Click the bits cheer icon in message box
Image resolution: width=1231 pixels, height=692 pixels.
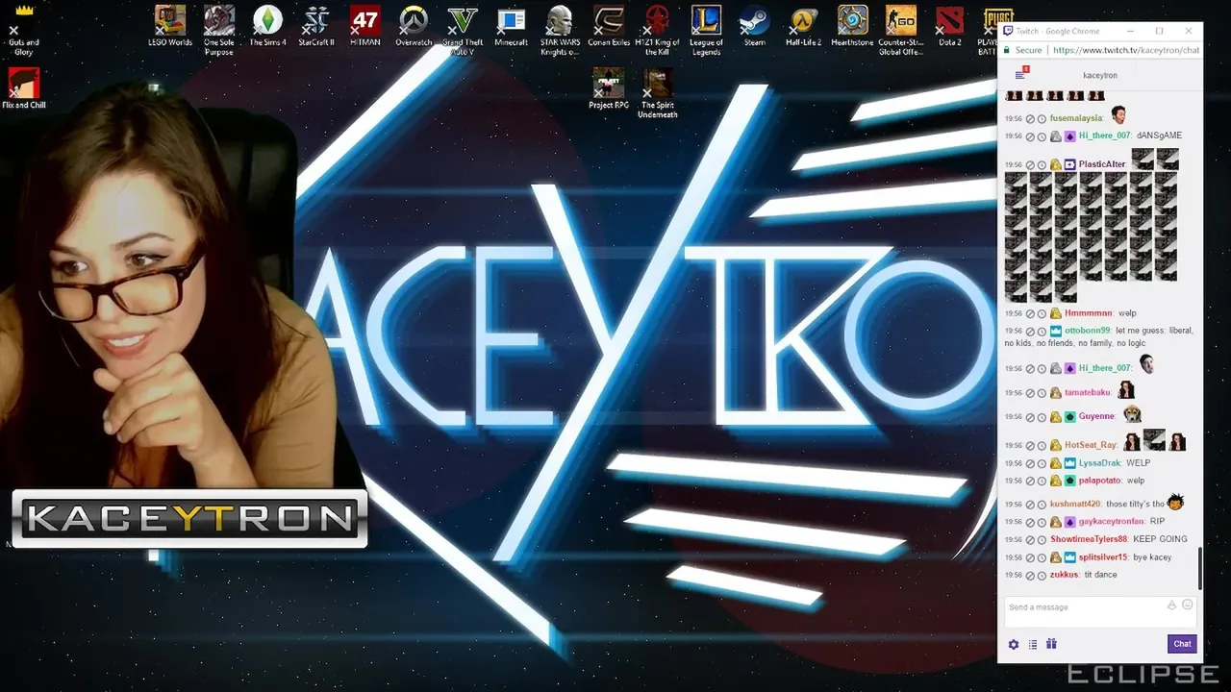click(1171, 605)
